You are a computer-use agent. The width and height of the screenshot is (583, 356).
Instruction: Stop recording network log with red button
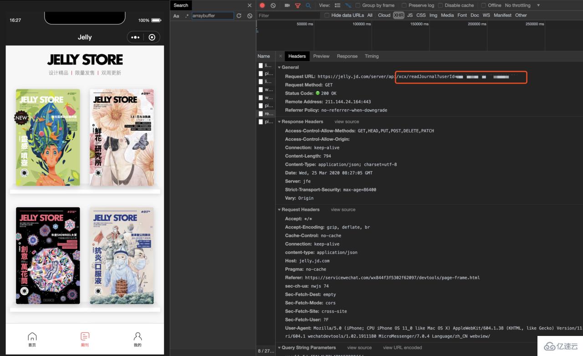tap(262, 5)
